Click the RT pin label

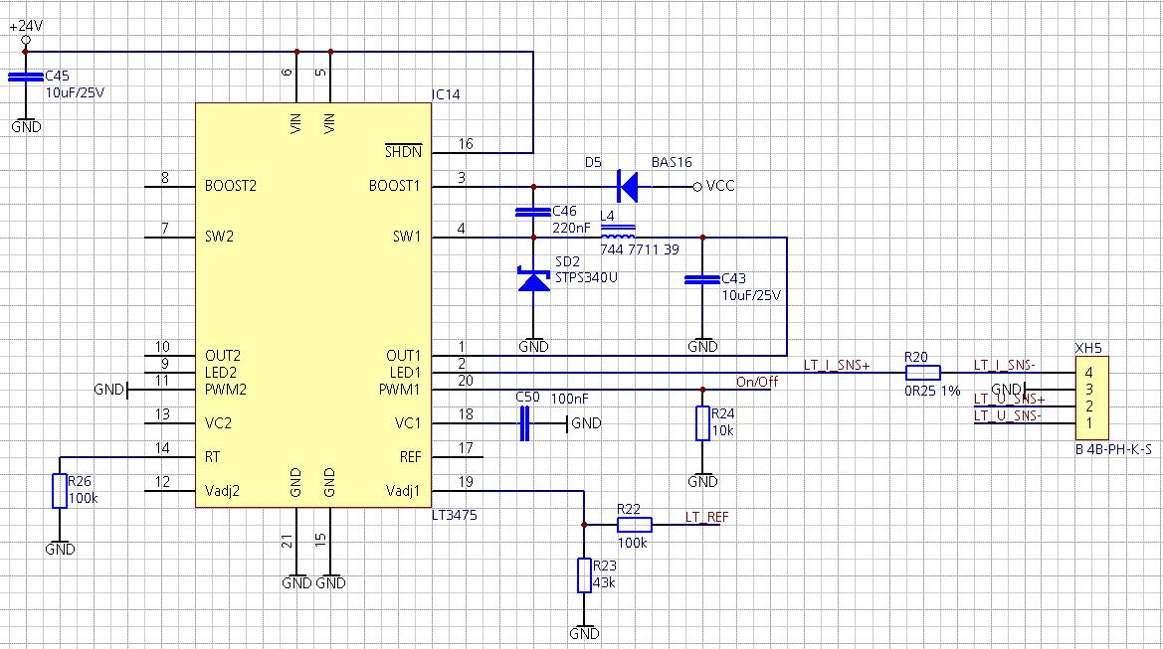212,457
